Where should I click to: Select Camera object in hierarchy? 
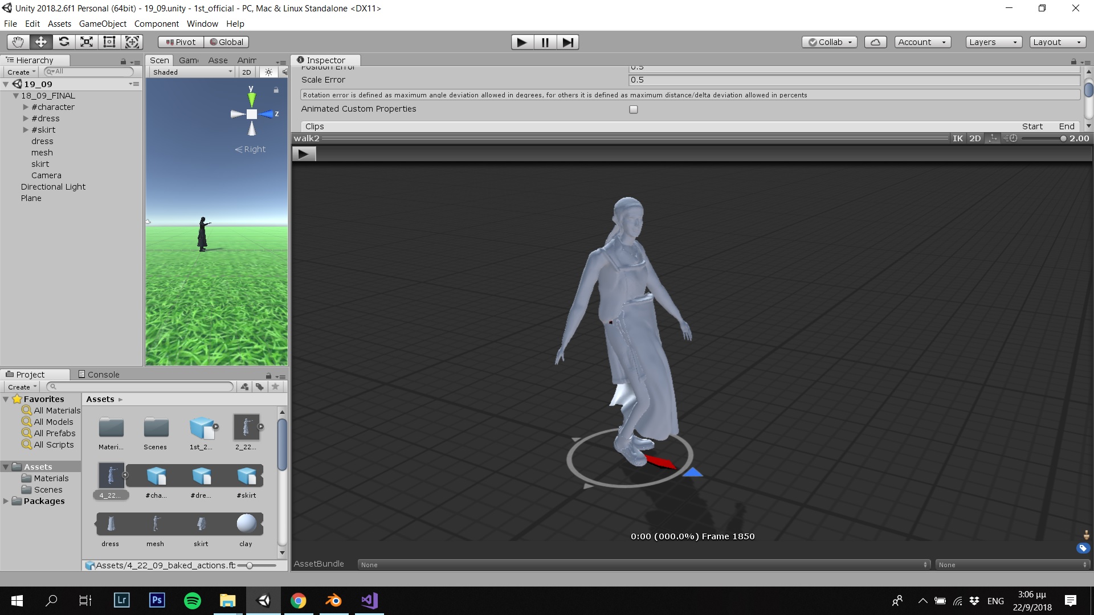tap(46, 175)
